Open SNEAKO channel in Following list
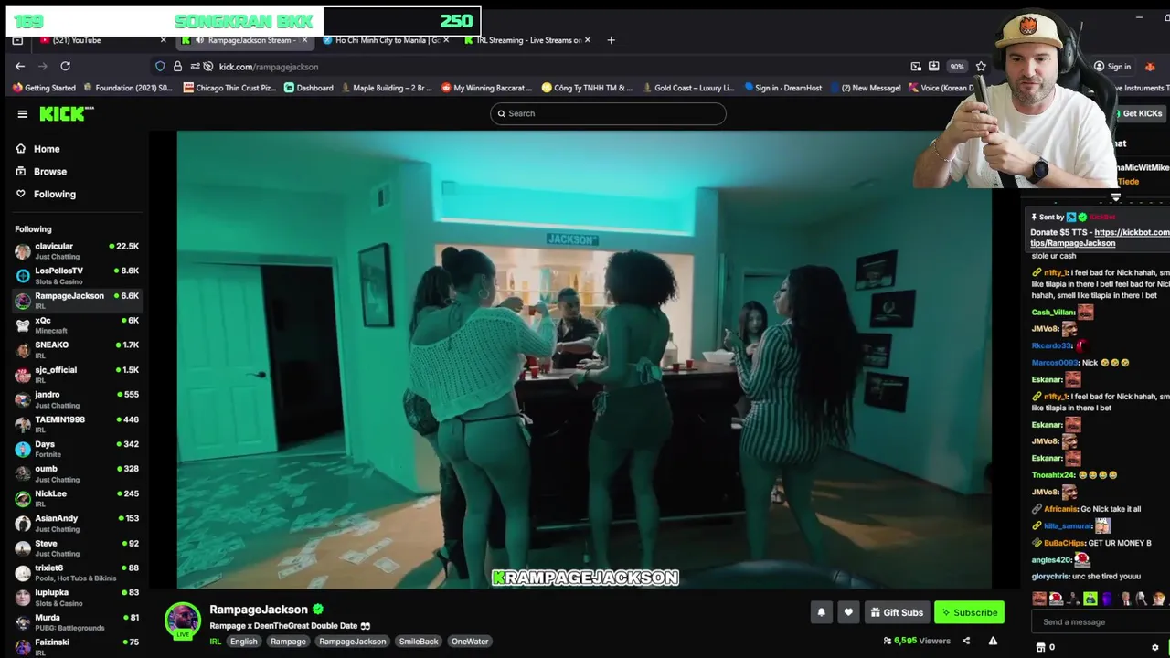The image size is (1170, 658). [77, 349]
